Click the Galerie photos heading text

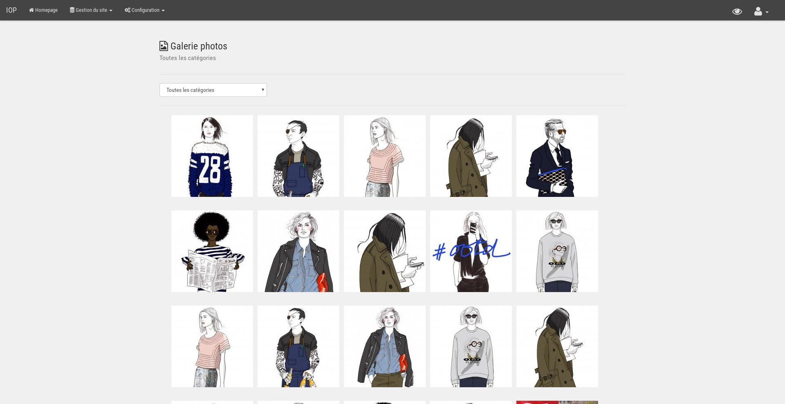coord(199,46)
